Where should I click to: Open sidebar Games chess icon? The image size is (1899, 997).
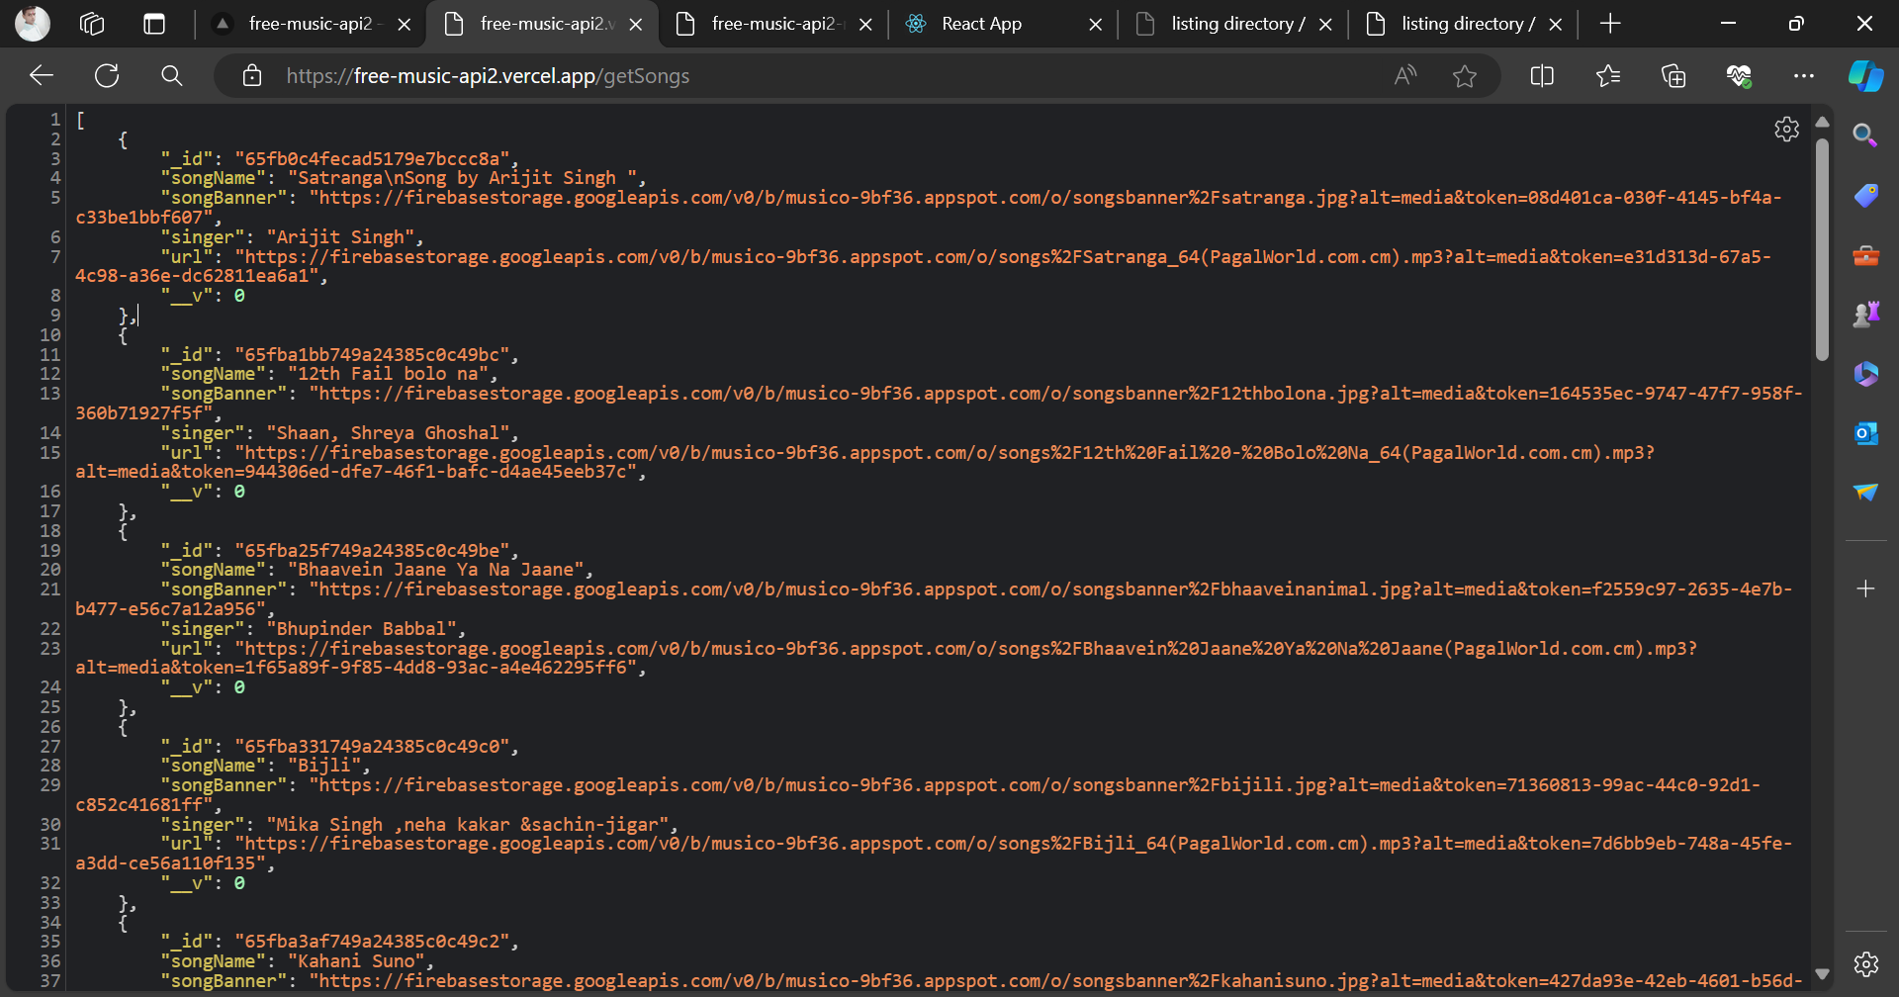pyautogui.click(x=1865, y=315)
